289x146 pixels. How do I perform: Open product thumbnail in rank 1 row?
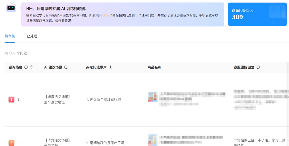pos(152,97)
